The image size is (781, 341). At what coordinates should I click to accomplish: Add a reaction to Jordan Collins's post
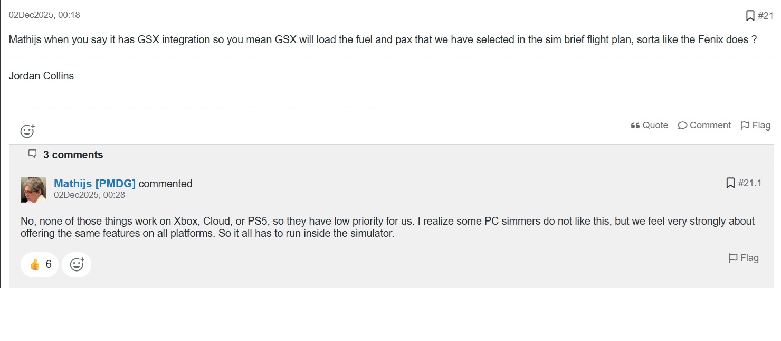(x=27, y=131)
